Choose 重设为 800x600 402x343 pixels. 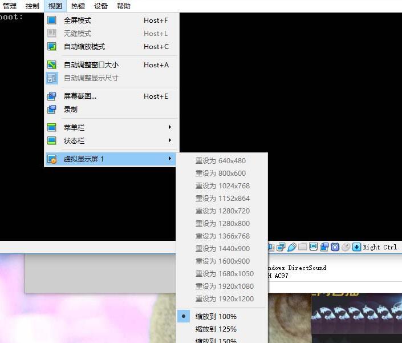[x=222, y=173]
